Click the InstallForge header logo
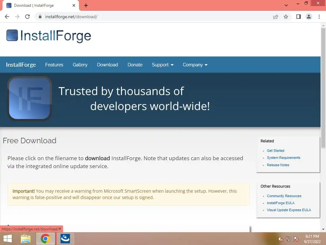The width and height of the screenshot is (326, 245). click(49, 36)
